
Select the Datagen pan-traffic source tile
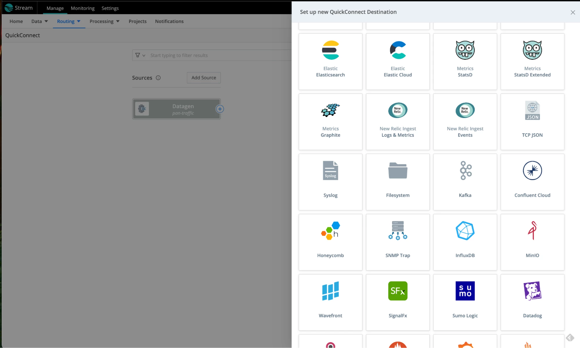[x=176, y=109]
